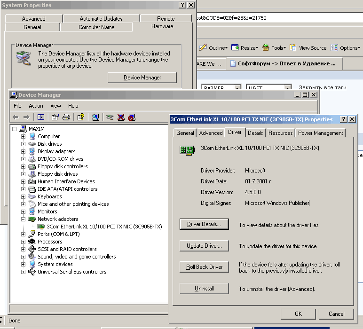Click the Outline pencil icon in browser toolbar

203,47
